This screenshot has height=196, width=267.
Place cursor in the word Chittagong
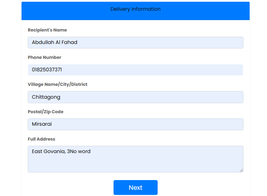(x=46, y=97)
